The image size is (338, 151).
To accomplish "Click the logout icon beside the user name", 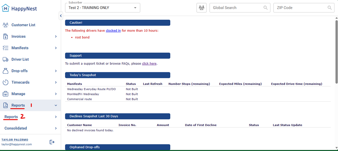I will pyautogui.click(x=52, y=142).
